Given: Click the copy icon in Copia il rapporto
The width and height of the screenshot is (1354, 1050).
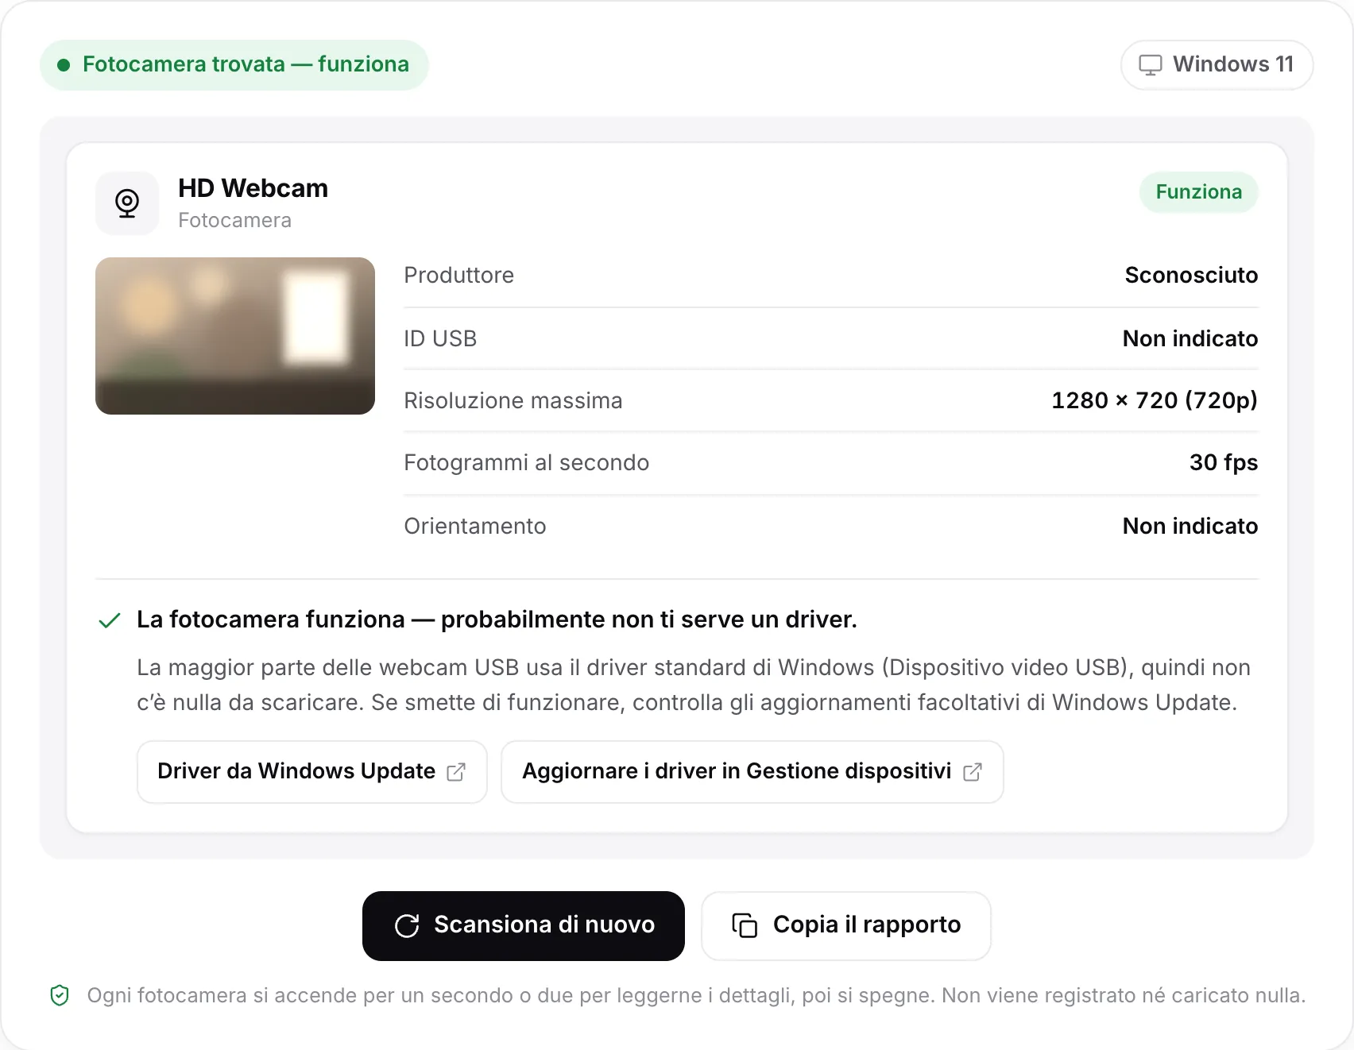Looking at the screenshot, I should [x=745, y=926].
